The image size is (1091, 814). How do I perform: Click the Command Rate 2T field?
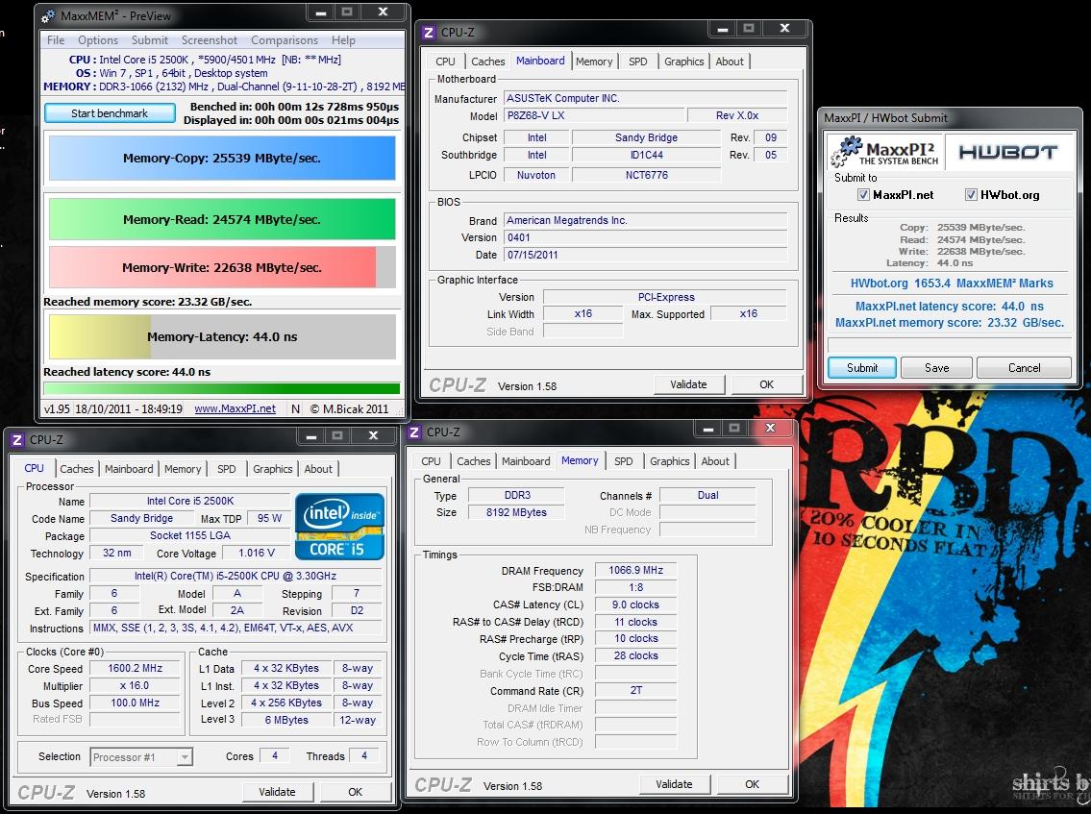pos(636,691)
